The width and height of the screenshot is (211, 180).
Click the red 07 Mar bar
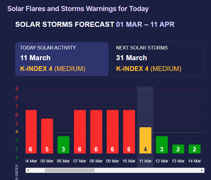click(x=80, y=132)
